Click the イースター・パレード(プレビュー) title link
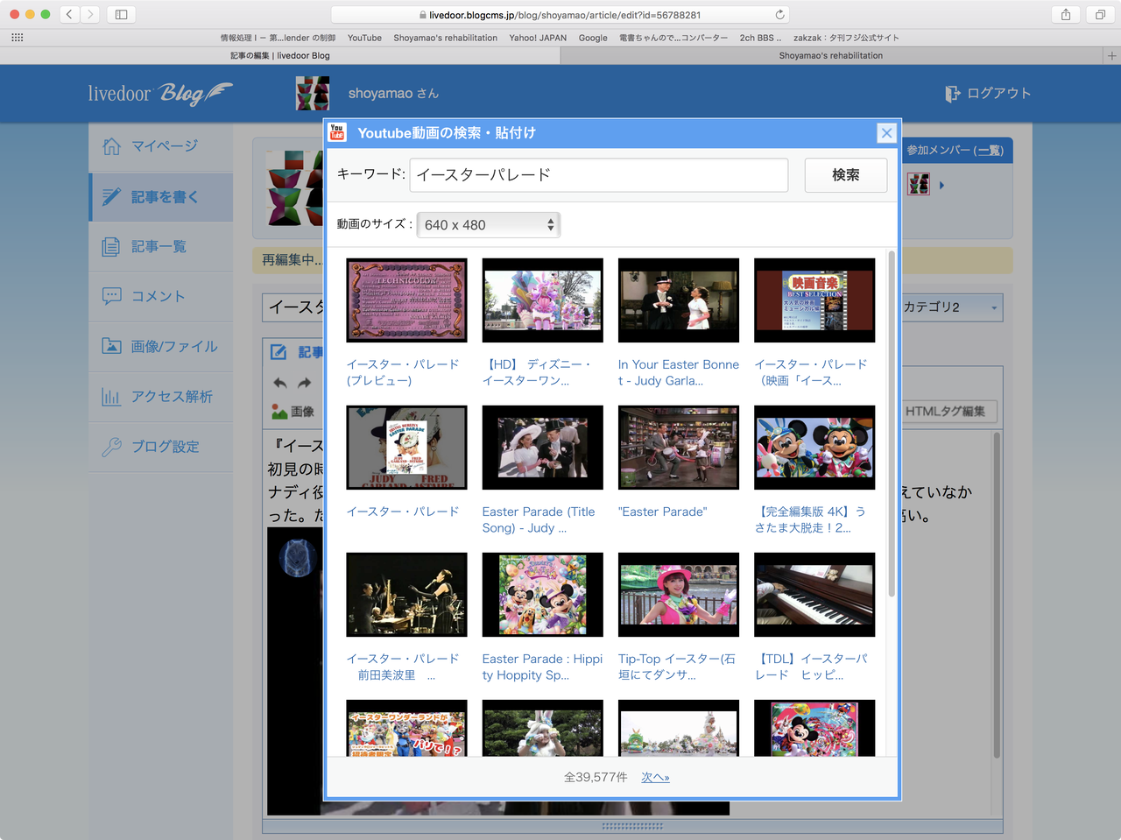 [403, 372]
